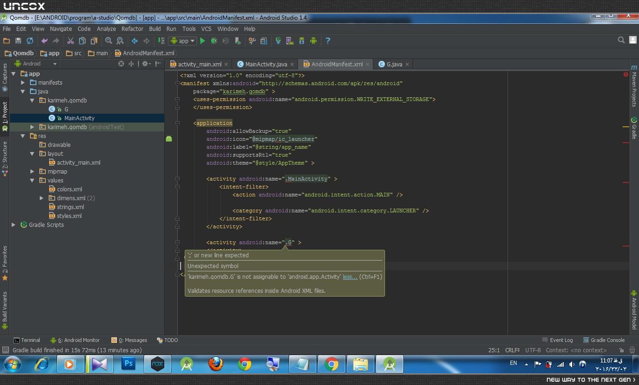
Task: Collapse the res folder
Action: (x=23, y=136)
